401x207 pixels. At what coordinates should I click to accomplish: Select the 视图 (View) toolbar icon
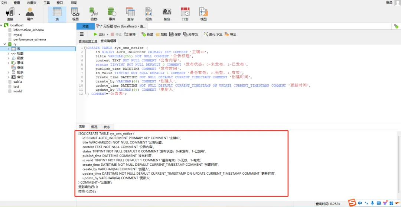(x=75, y=14)
